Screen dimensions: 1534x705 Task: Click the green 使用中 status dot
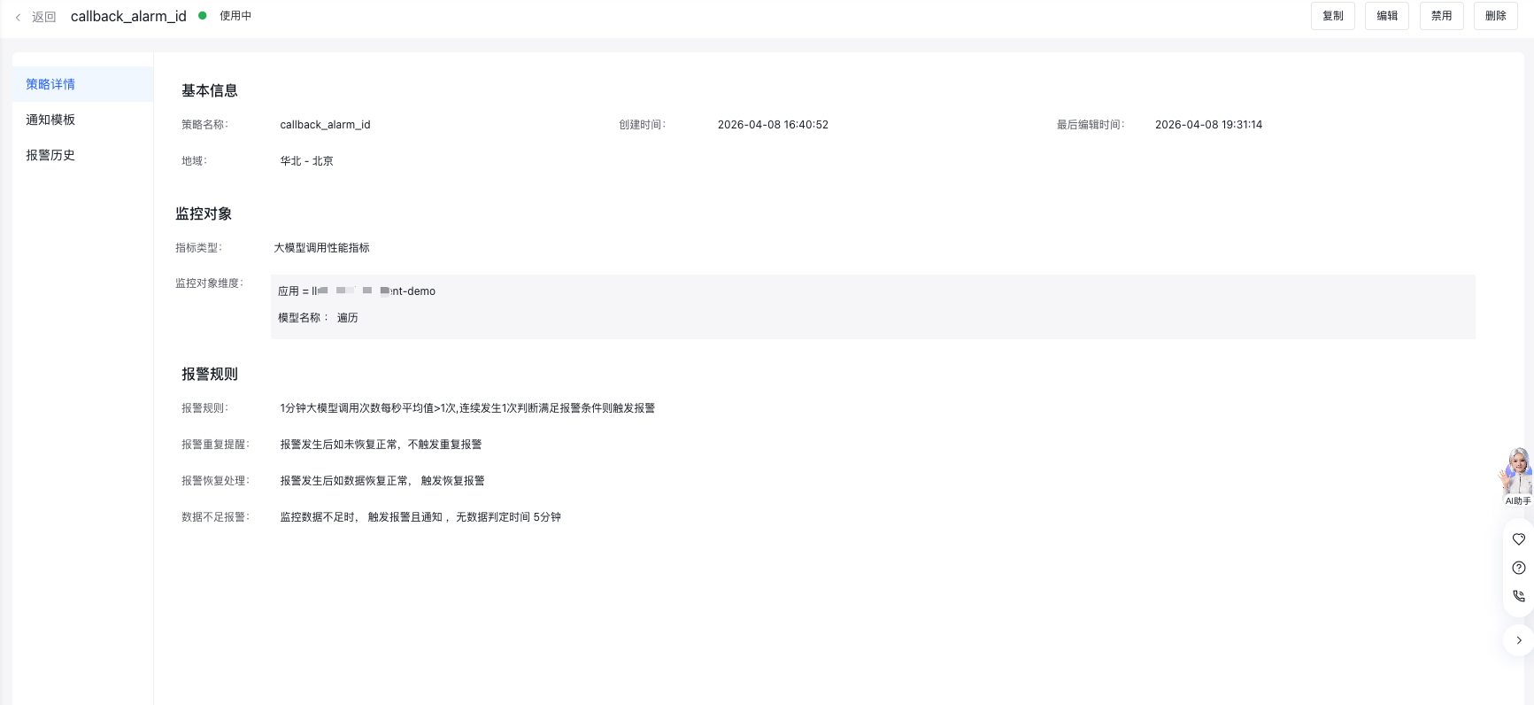[203, 16]
